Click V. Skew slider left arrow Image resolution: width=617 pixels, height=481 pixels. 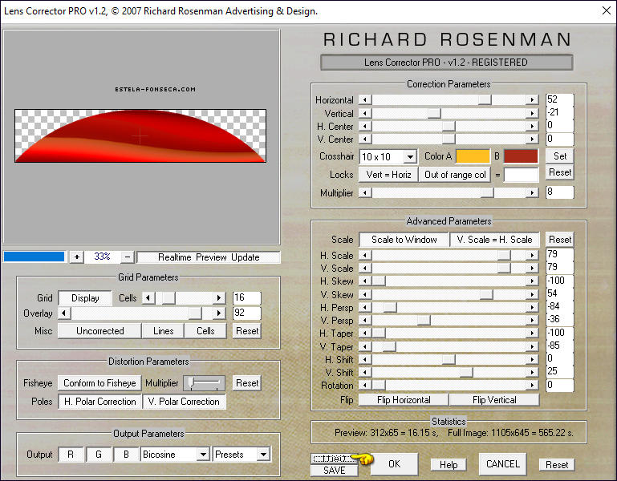[365, 294]
